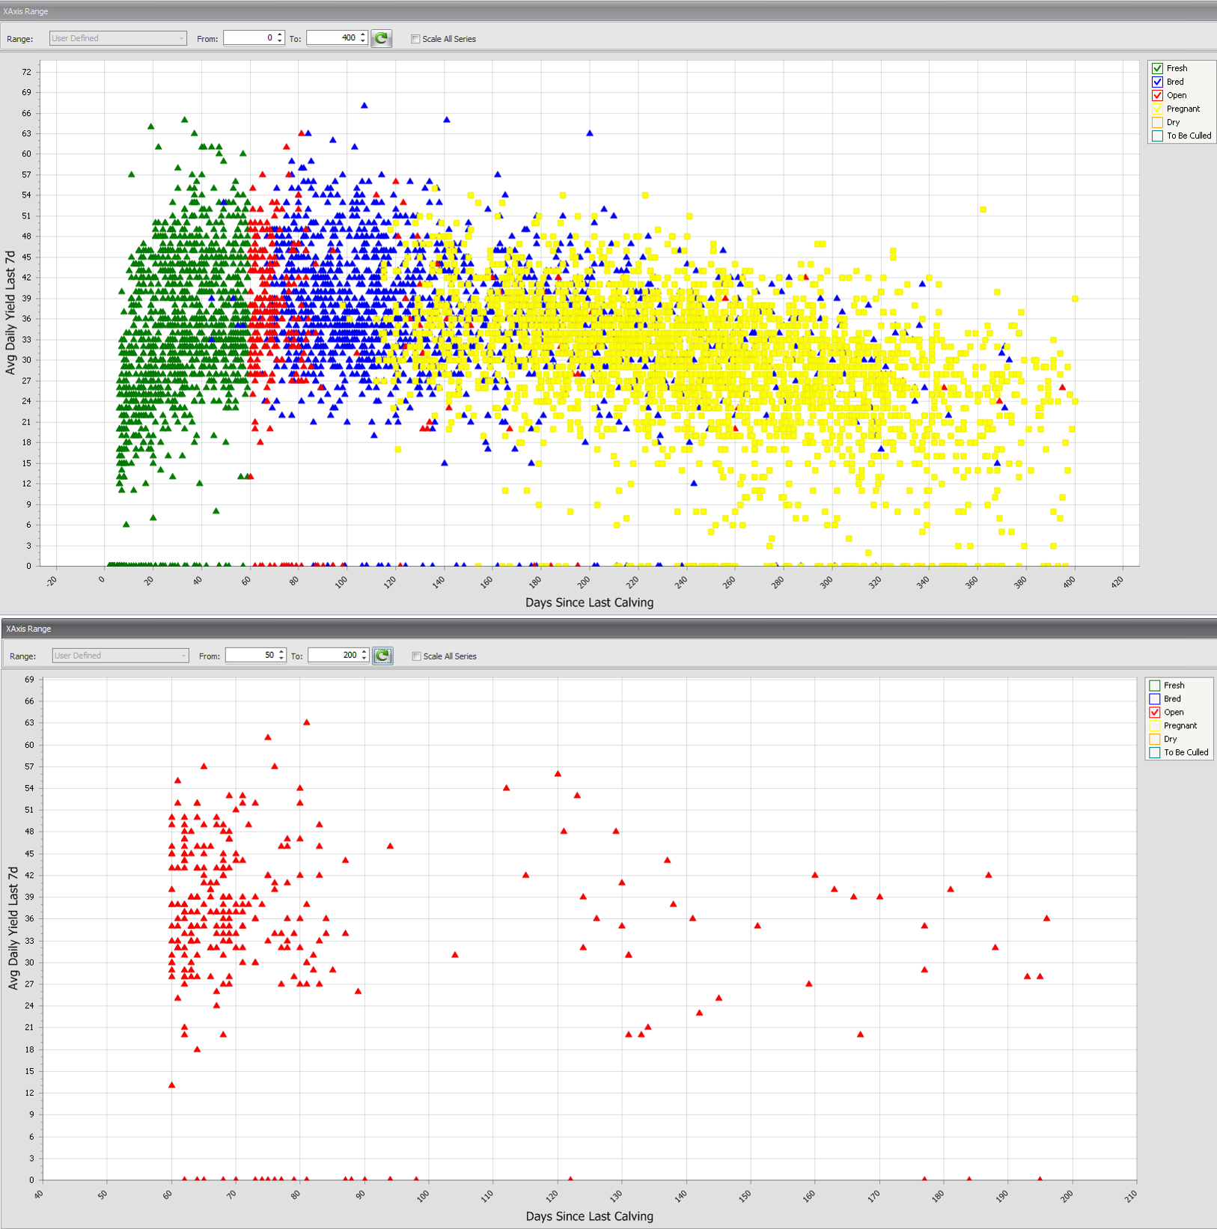Click the refresh icon in bottom chart toolbar
The image size is (1217, 1229).
(x=382, y=656)
